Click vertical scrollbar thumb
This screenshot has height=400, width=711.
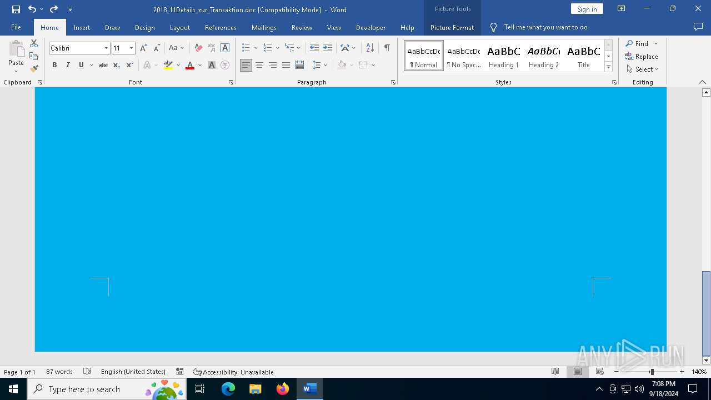point(706,313)
